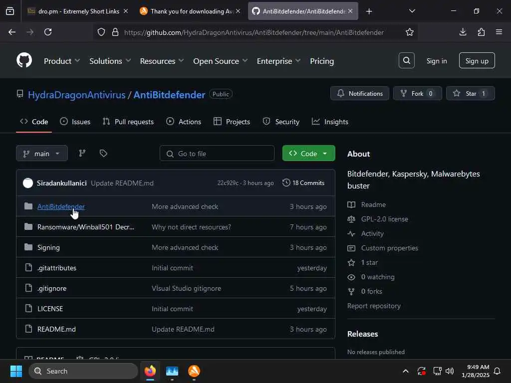511x383 pixels.
Task: Open the Issues tab
Action: click(75, 122)
